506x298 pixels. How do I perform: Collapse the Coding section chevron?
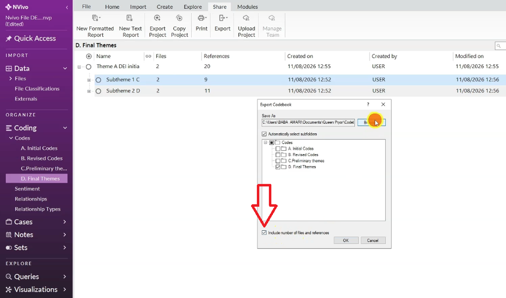[65, 128]
